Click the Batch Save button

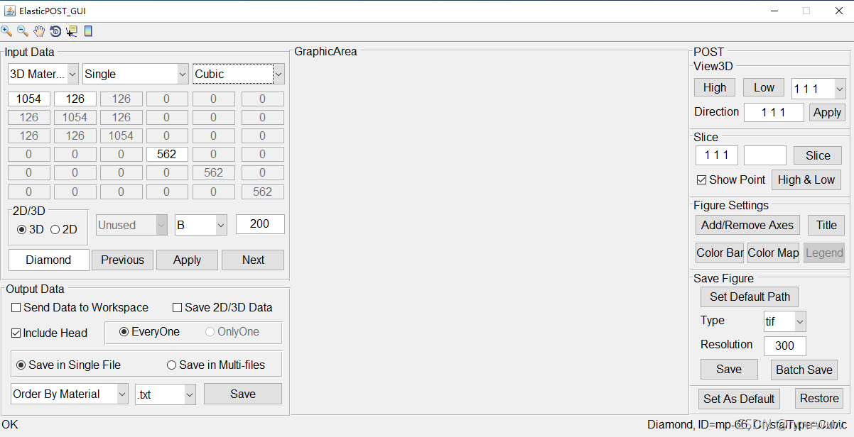pos(804,370)
